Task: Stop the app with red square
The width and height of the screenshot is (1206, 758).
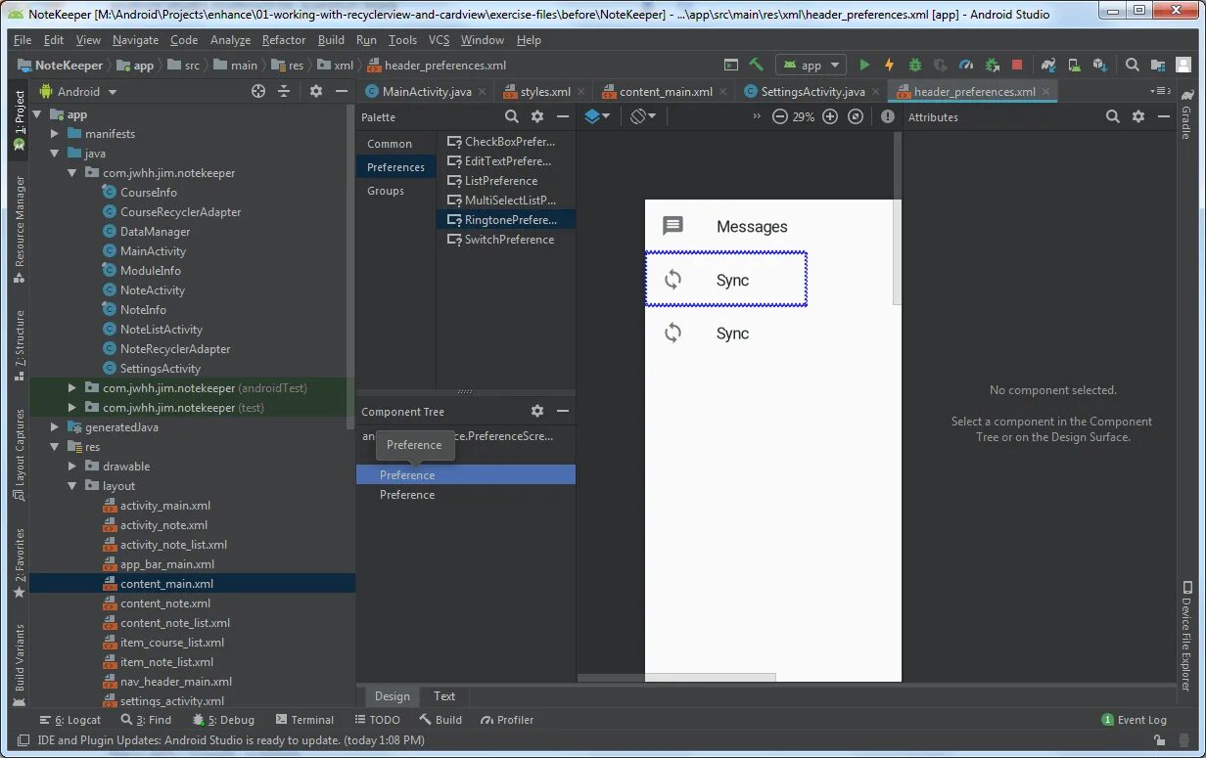Action: (x=1017, y=65)
